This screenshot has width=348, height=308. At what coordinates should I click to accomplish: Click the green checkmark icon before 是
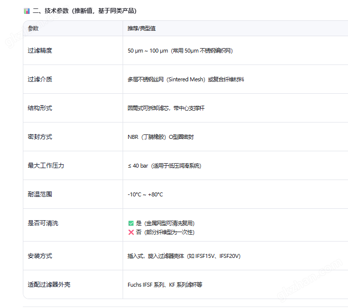pos(131,224)
